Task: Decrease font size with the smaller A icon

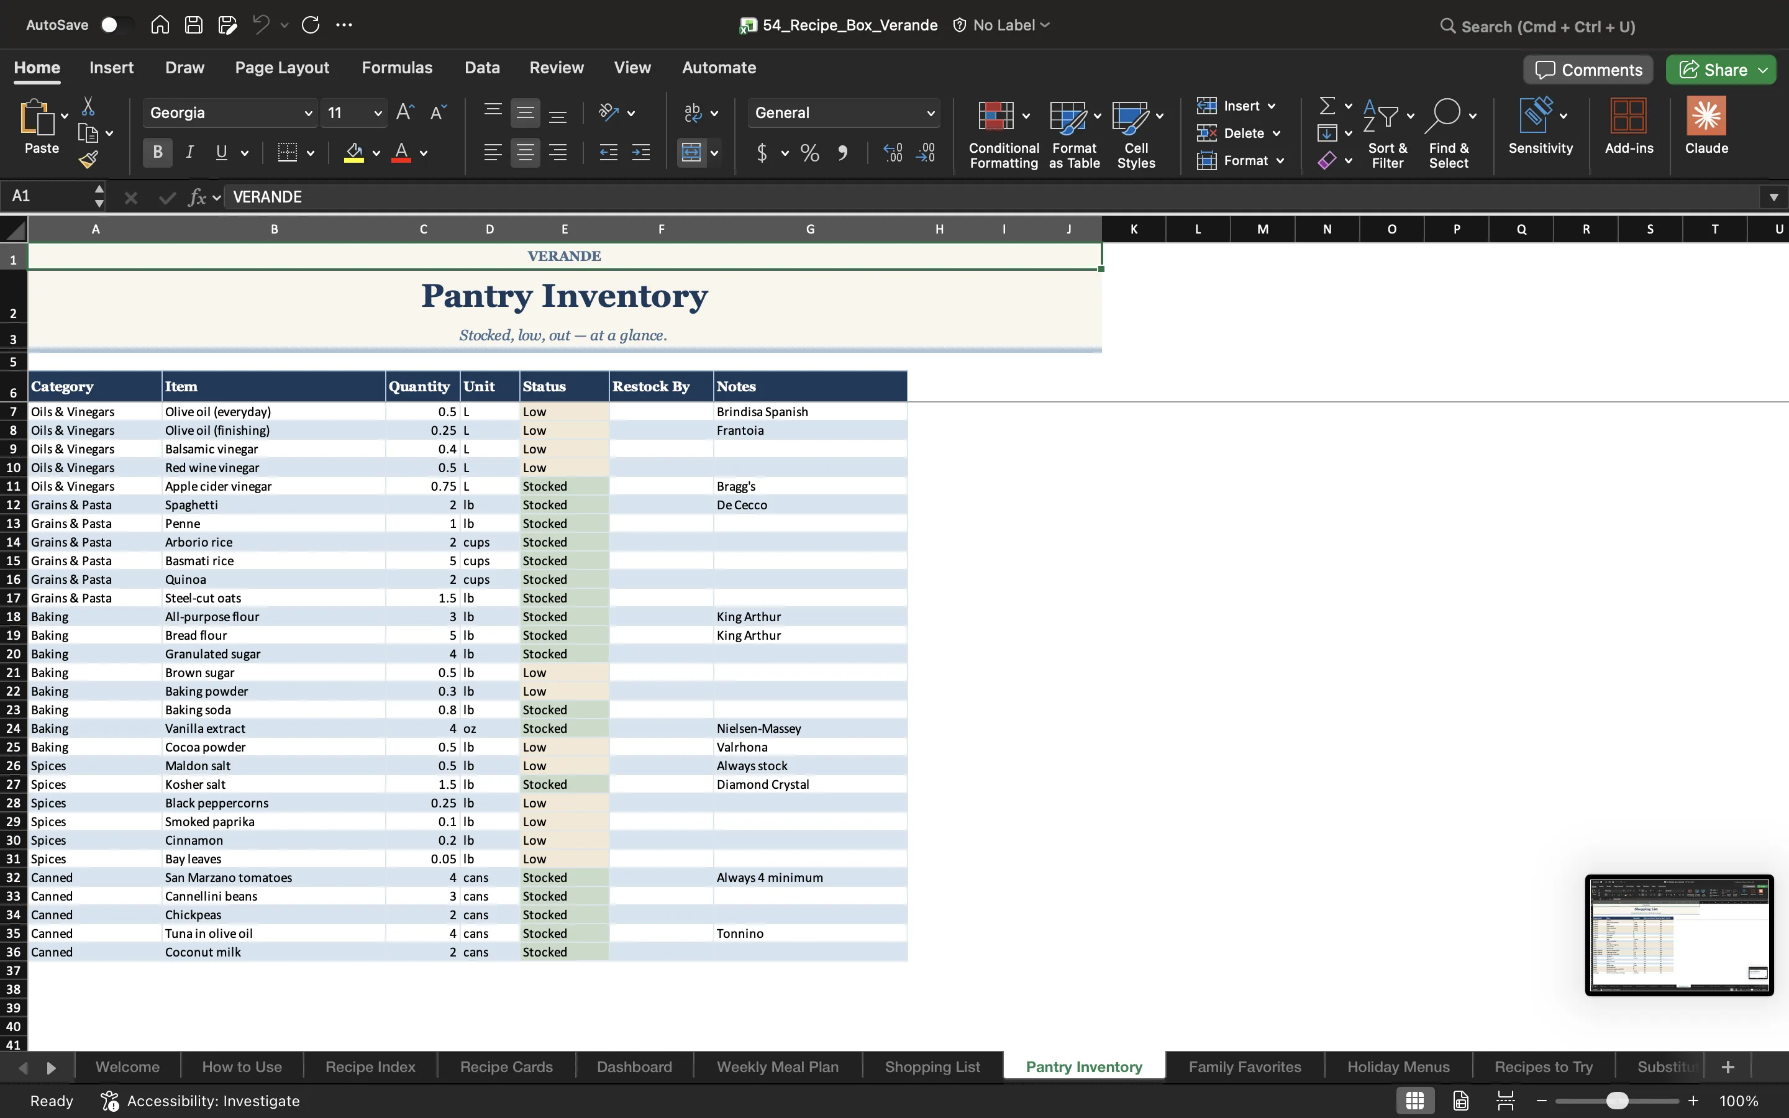Action: click(x=439, y=112)
